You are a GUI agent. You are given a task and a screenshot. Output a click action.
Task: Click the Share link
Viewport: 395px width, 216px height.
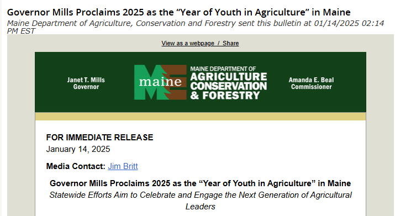tap(230, 43)
